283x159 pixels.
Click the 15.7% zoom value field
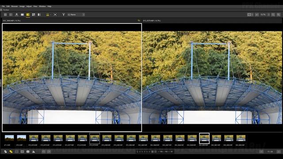tap(263, 15)
